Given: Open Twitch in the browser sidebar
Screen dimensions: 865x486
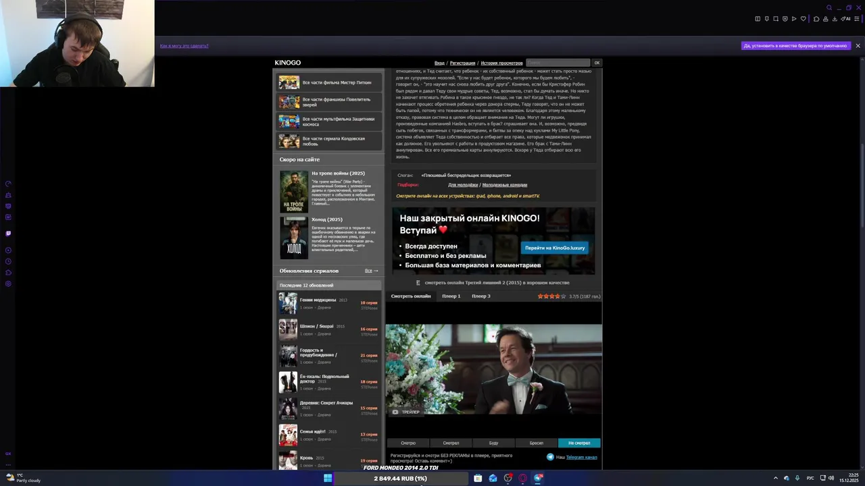Looking at the screenshot, I should click(x=8, y=234).
